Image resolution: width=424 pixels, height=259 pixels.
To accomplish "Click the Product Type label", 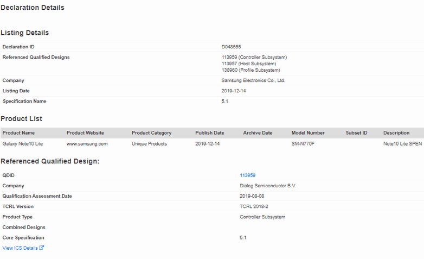I will (x=17, y=217).
